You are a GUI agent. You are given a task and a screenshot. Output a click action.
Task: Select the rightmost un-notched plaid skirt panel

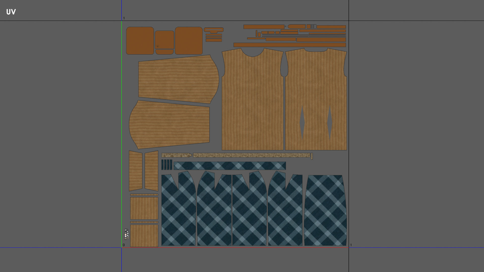[325, 210]
